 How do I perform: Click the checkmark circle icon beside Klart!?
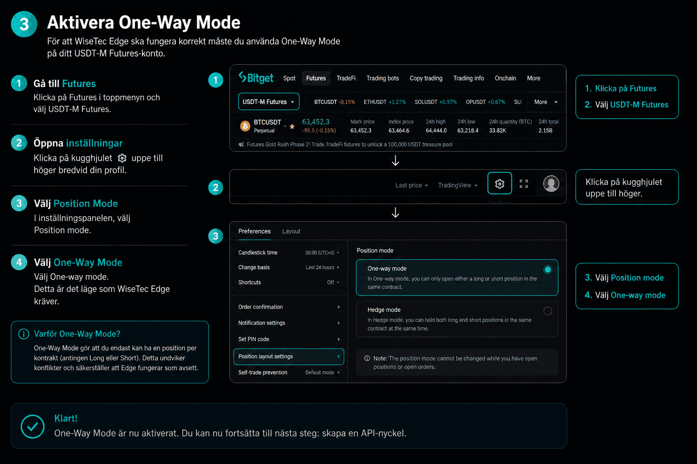point(33,426)
